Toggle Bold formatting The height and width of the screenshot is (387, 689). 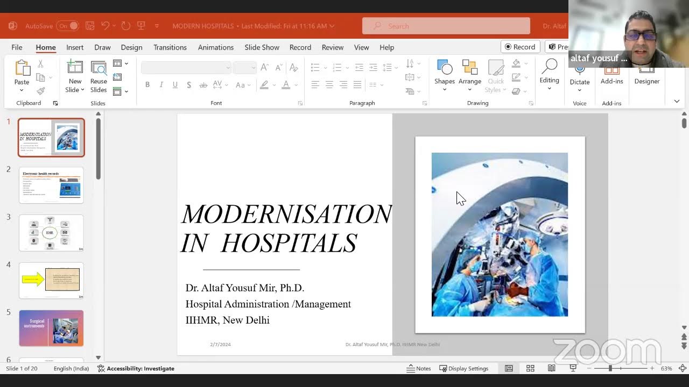(x=147, y=85)
